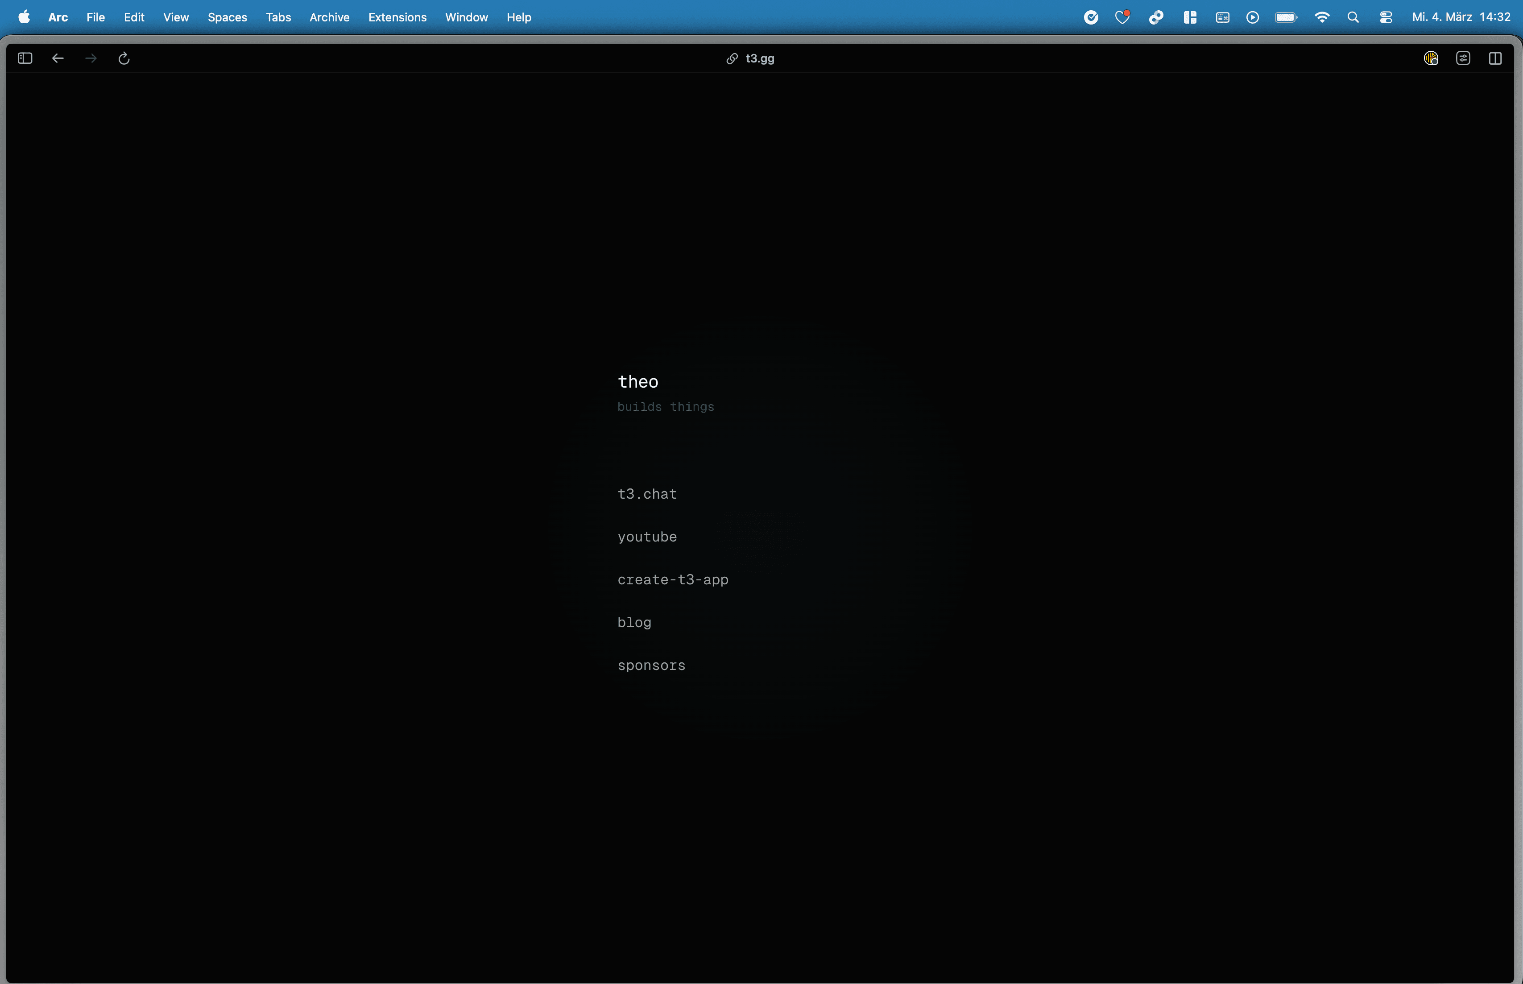Toggle Arc's split view layout
1523x984 pixels.
tap(1496, 58)
